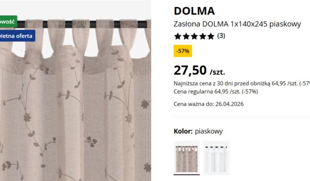Click the second rating star

(186, 36)
